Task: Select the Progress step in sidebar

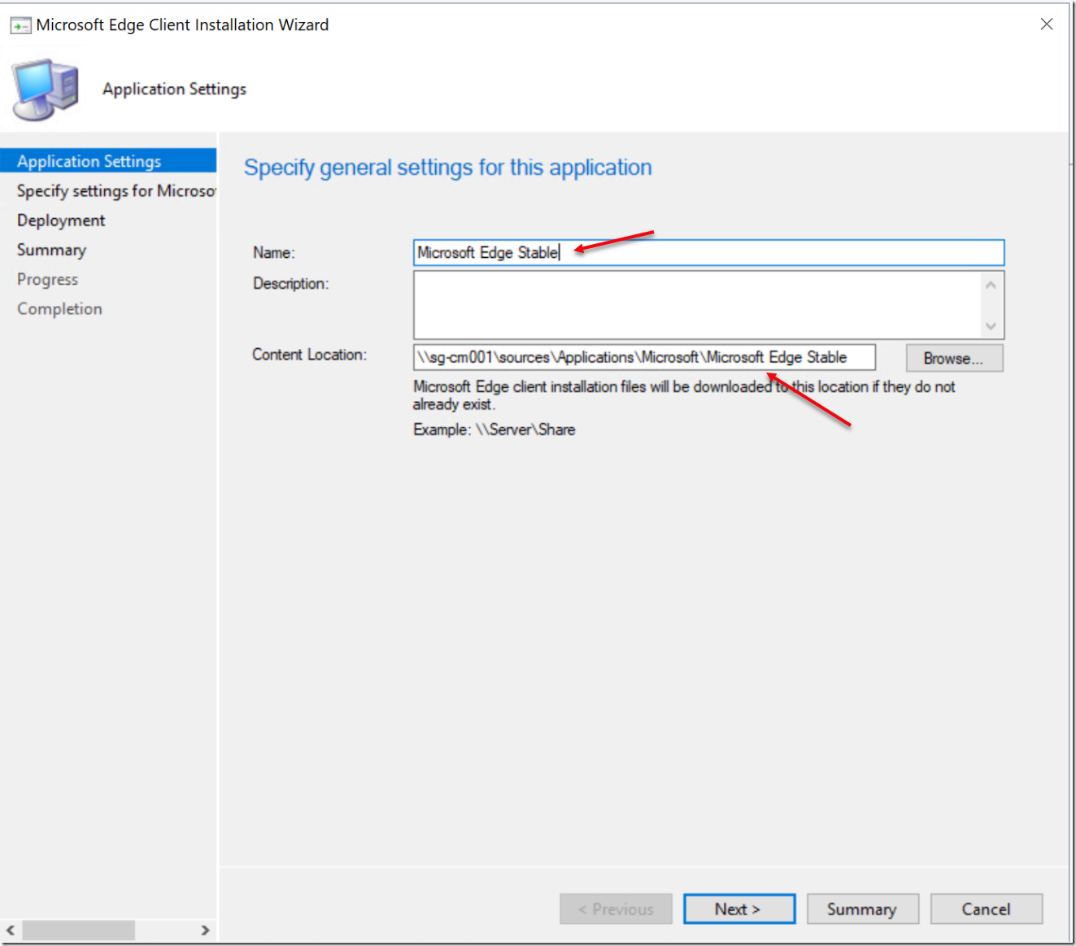Action: [47, 279]
